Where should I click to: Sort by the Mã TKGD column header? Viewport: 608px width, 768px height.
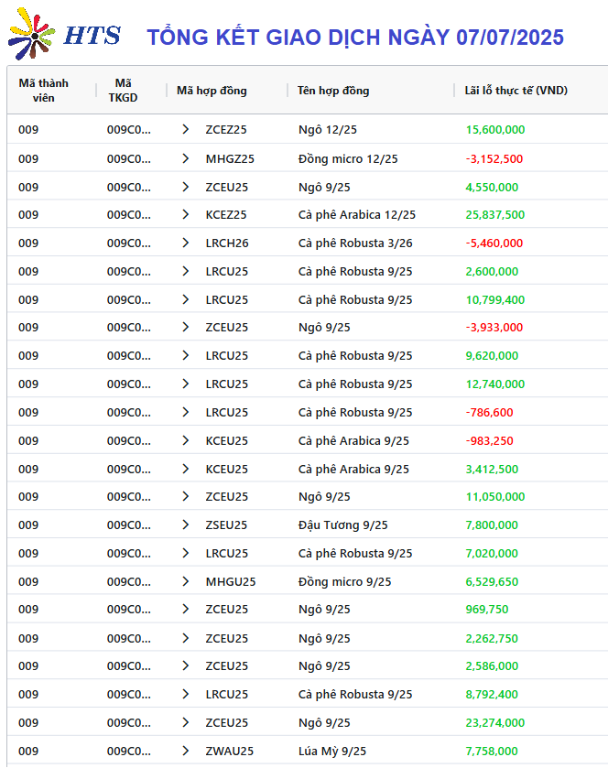[123, 91]
